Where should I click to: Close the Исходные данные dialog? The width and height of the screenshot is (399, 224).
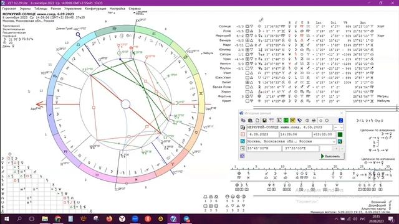[342, 113]
